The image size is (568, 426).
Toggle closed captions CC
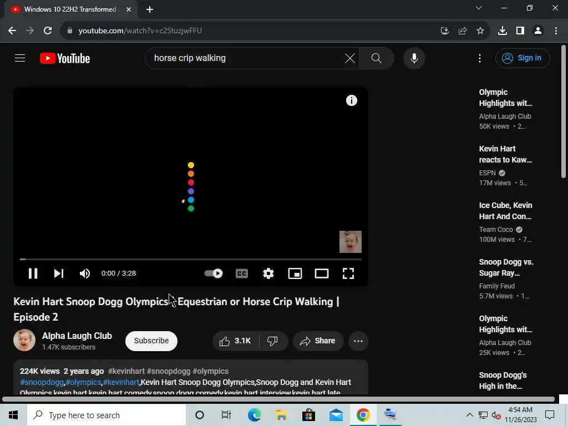point(242,273)
